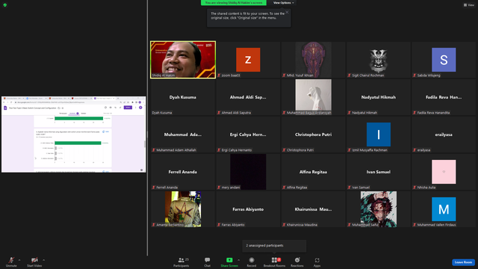Select Muhammad Bagus Ardiansyah's participant tile
This screenshot has height=269, width=478.
click(314, 97)
